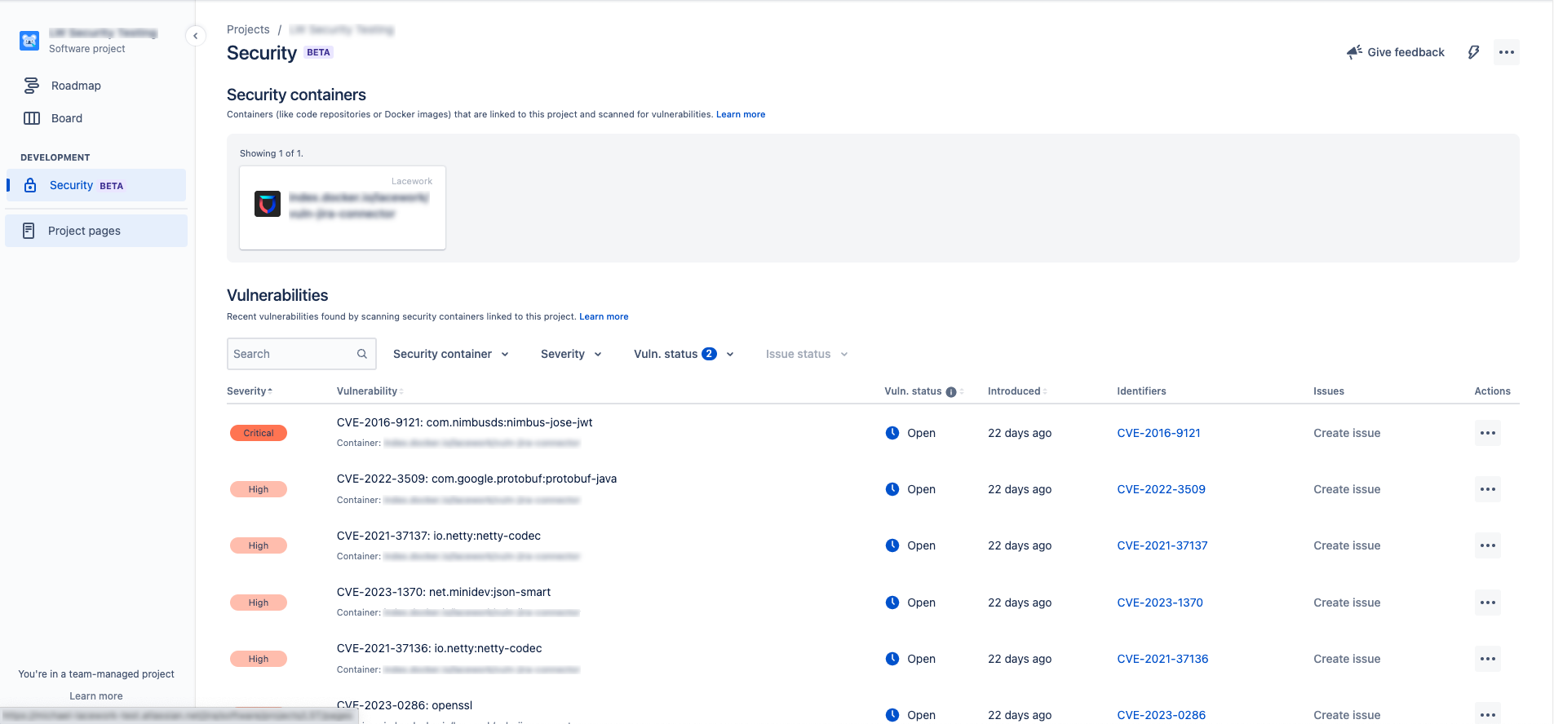1554x724 pixels.
Task: Open the page more-options ellipsis menu
Action: tap(1507, 52)
